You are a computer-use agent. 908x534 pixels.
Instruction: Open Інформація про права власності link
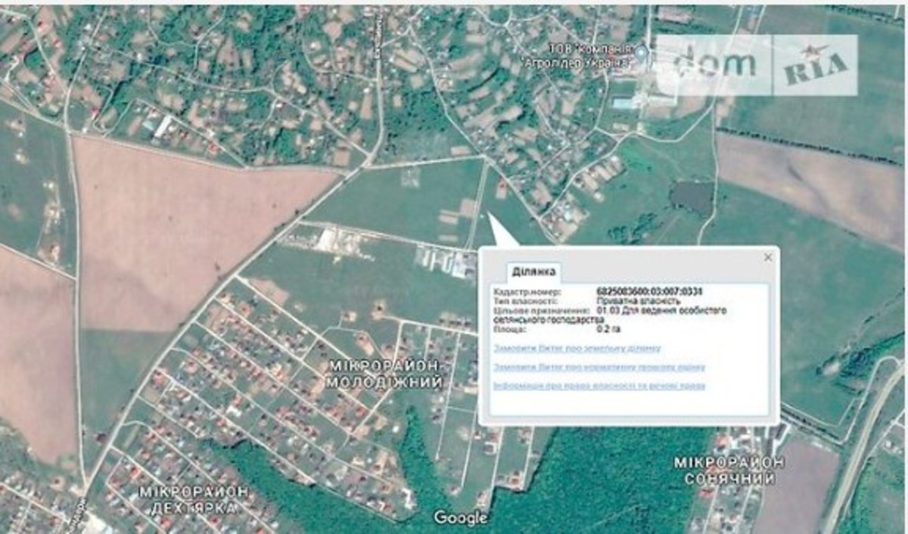pyautogui.click(x=599, y=387)
